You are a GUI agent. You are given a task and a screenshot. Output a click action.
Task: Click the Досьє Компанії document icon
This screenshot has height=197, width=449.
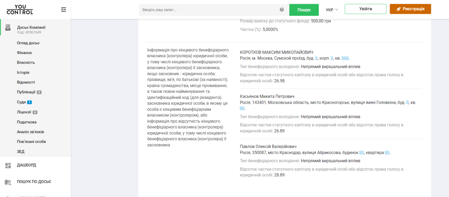pyautogui.click(x=8, y=28)
